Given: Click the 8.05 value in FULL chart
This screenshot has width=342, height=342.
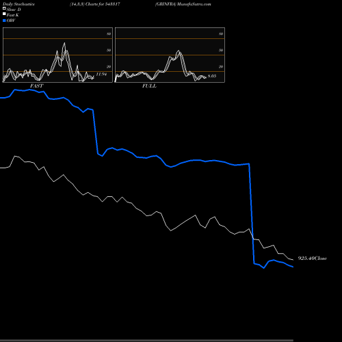Looking at the screenshot, I should click(x=212, y=76).
